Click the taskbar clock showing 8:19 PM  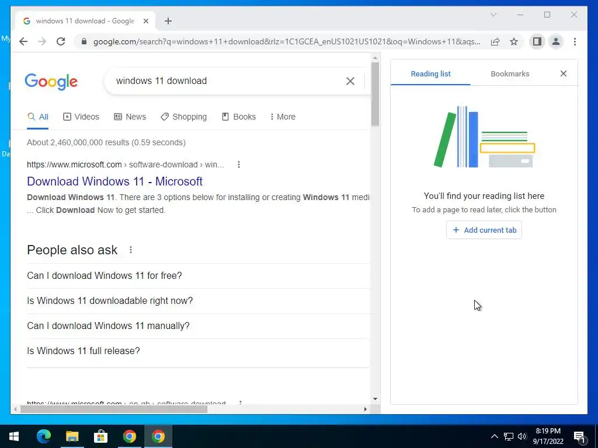click(x=548, y=436)
